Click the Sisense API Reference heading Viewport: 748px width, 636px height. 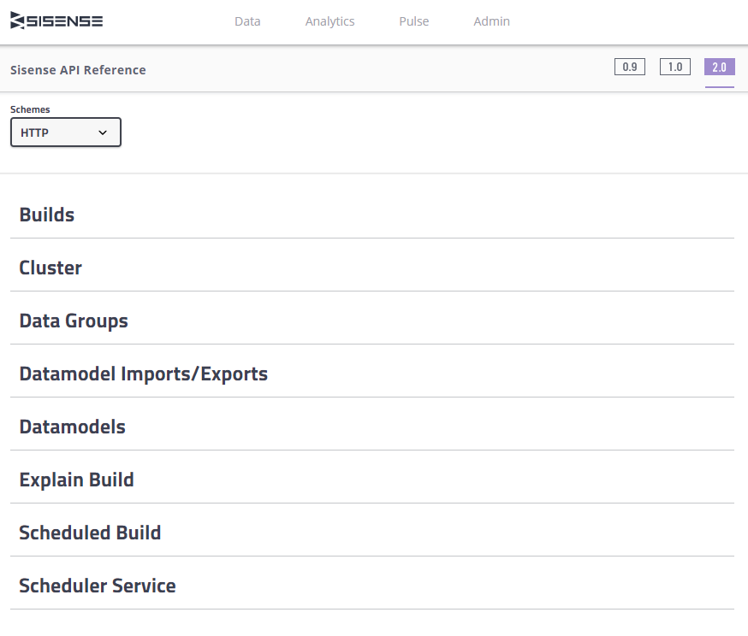[x=78, y=69]
